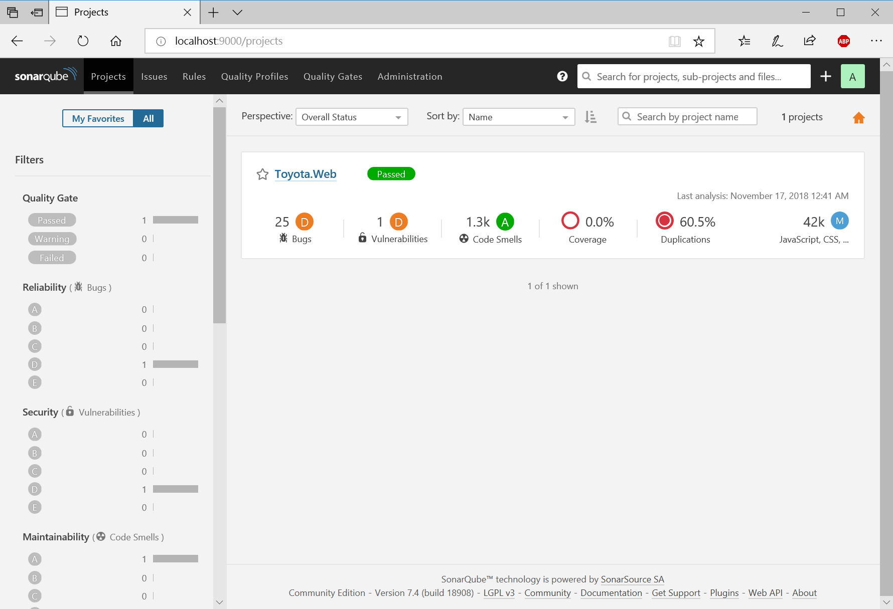Filter Reliability by rating A
The width and height of the screenshot is (893, 609).
tap(35, 309)
